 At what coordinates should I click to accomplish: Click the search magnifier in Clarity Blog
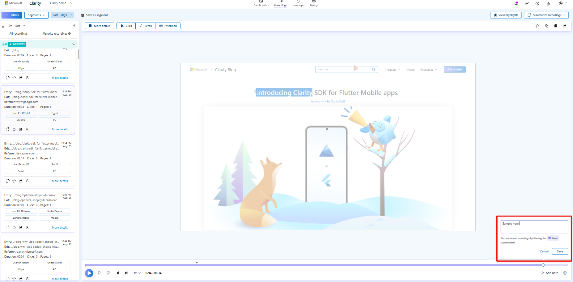[x=374, y=69]
